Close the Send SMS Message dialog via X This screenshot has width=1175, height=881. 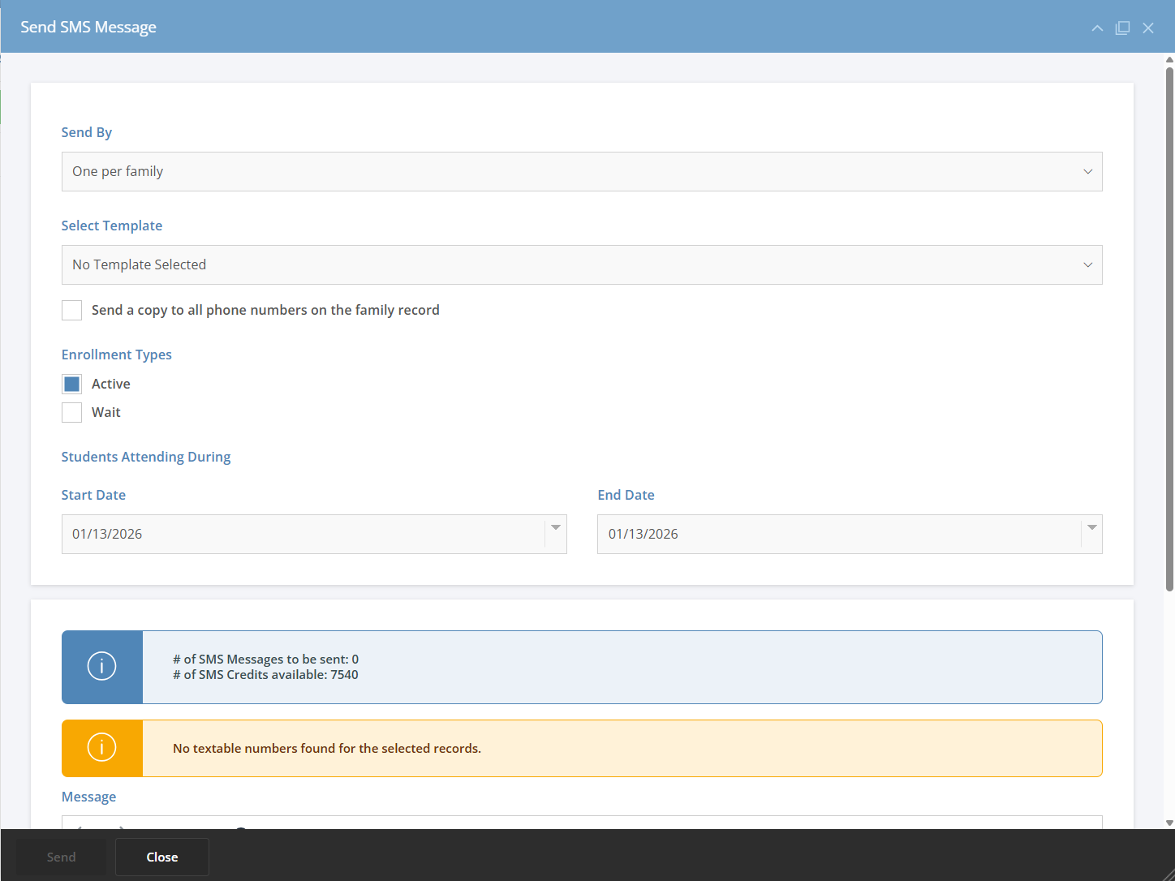pyautogui.click(x=1148, y=28)
